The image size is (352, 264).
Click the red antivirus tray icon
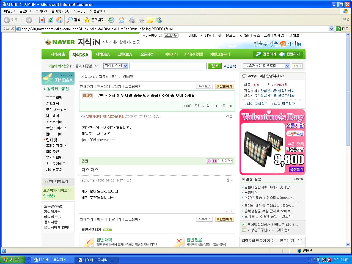coord(329,260)
